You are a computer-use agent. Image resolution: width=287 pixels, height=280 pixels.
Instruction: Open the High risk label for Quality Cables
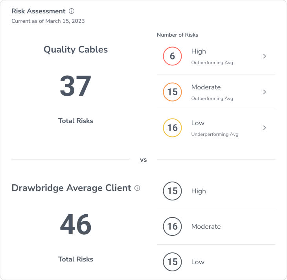click(x=199, y=52)
